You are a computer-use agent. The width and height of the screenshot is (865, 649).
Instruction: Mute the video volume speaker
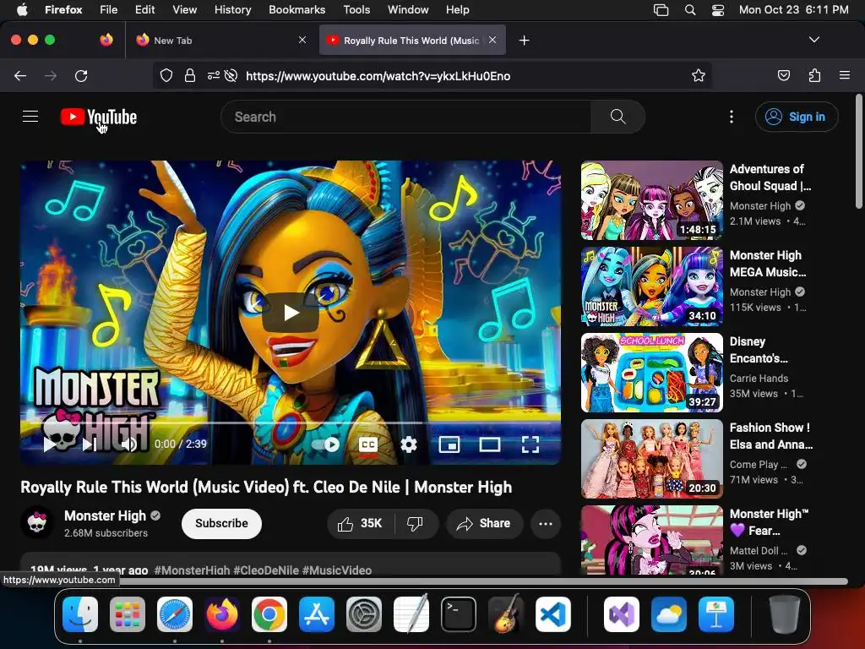tap(129, 444)
